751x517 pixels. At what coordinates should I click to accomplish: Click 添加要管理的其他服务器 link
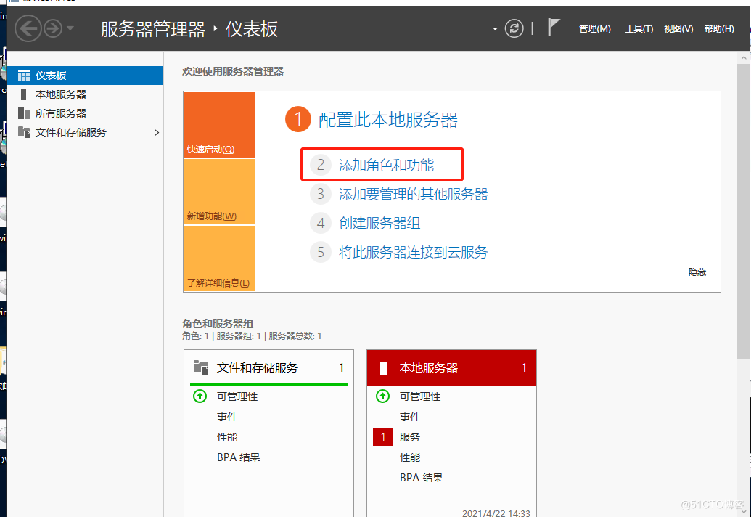tap(414, 194)
